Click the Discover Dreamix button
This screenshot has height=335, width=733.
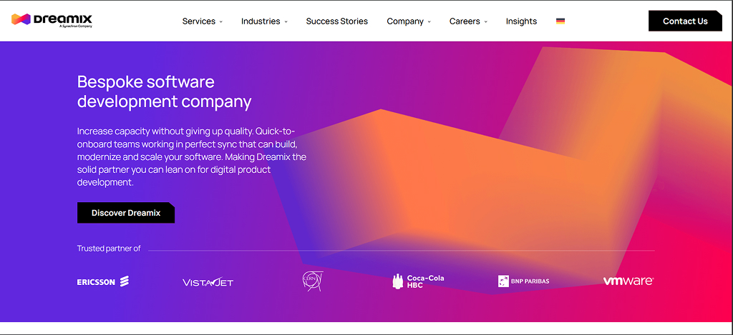coord(126,213)
